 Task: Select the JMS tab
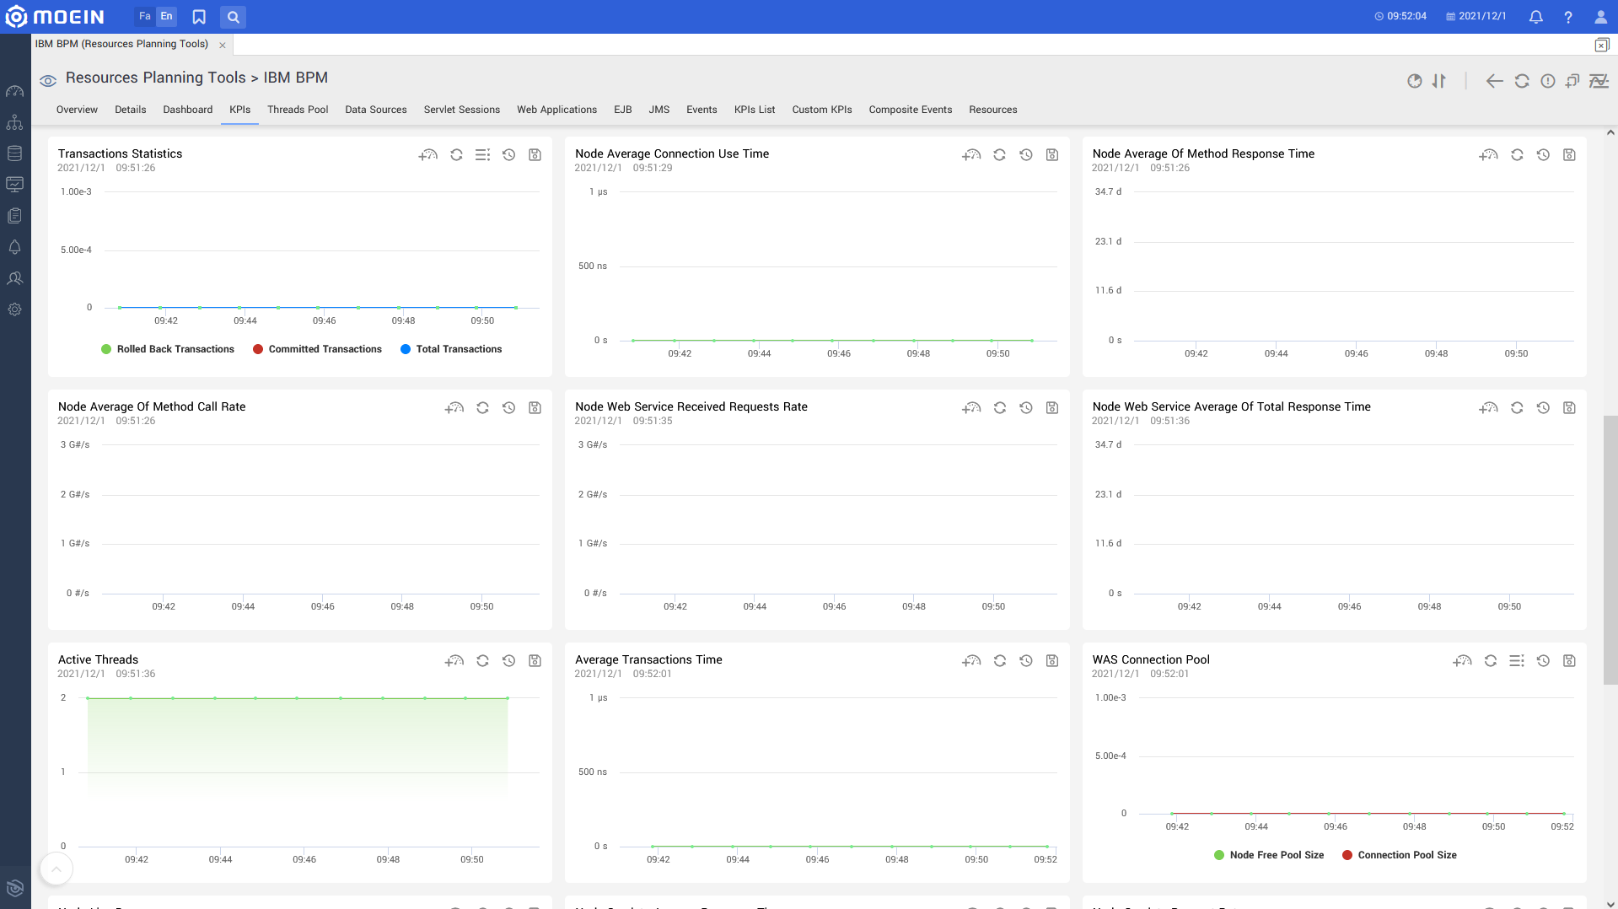pyautogui.click(x=659, y=110)
